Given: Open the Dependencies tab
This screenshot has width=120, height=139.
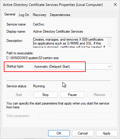Looking at the screenshot, I should 60,15.
